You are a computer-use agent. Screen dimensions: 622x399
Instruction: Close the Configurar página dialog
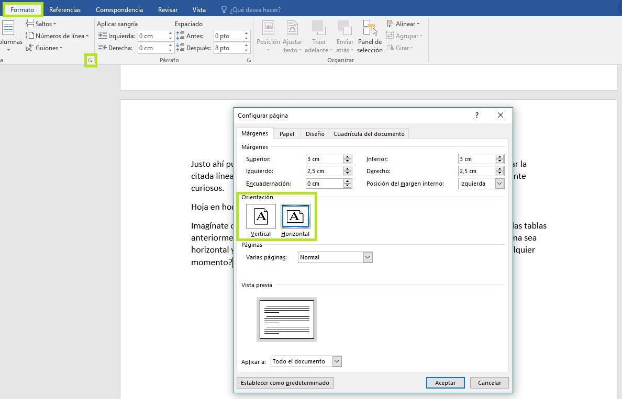(x=500, y=115)
